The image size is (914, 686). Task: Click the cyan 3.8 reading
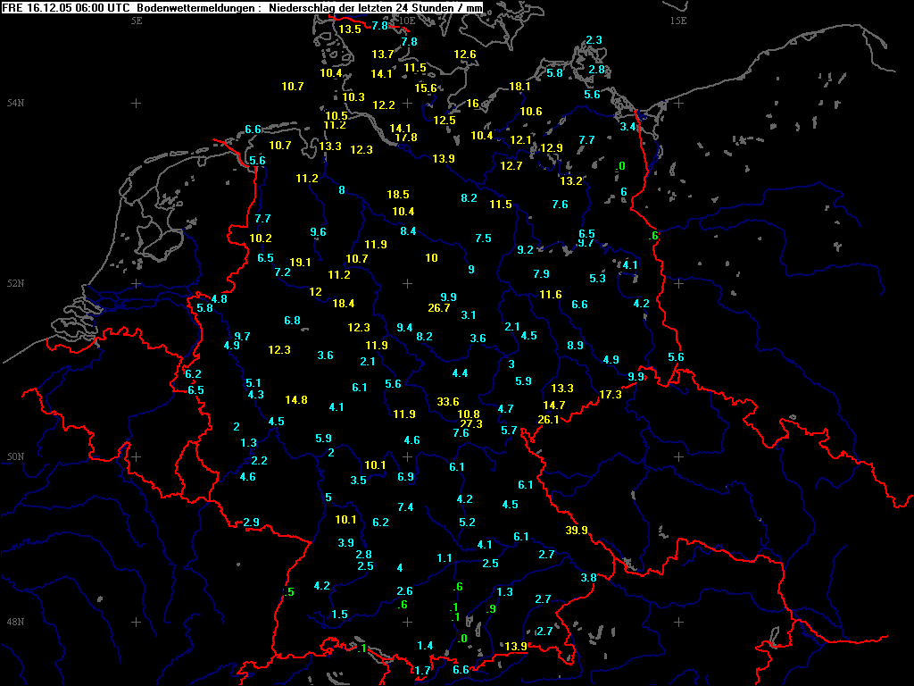(589, 578)
